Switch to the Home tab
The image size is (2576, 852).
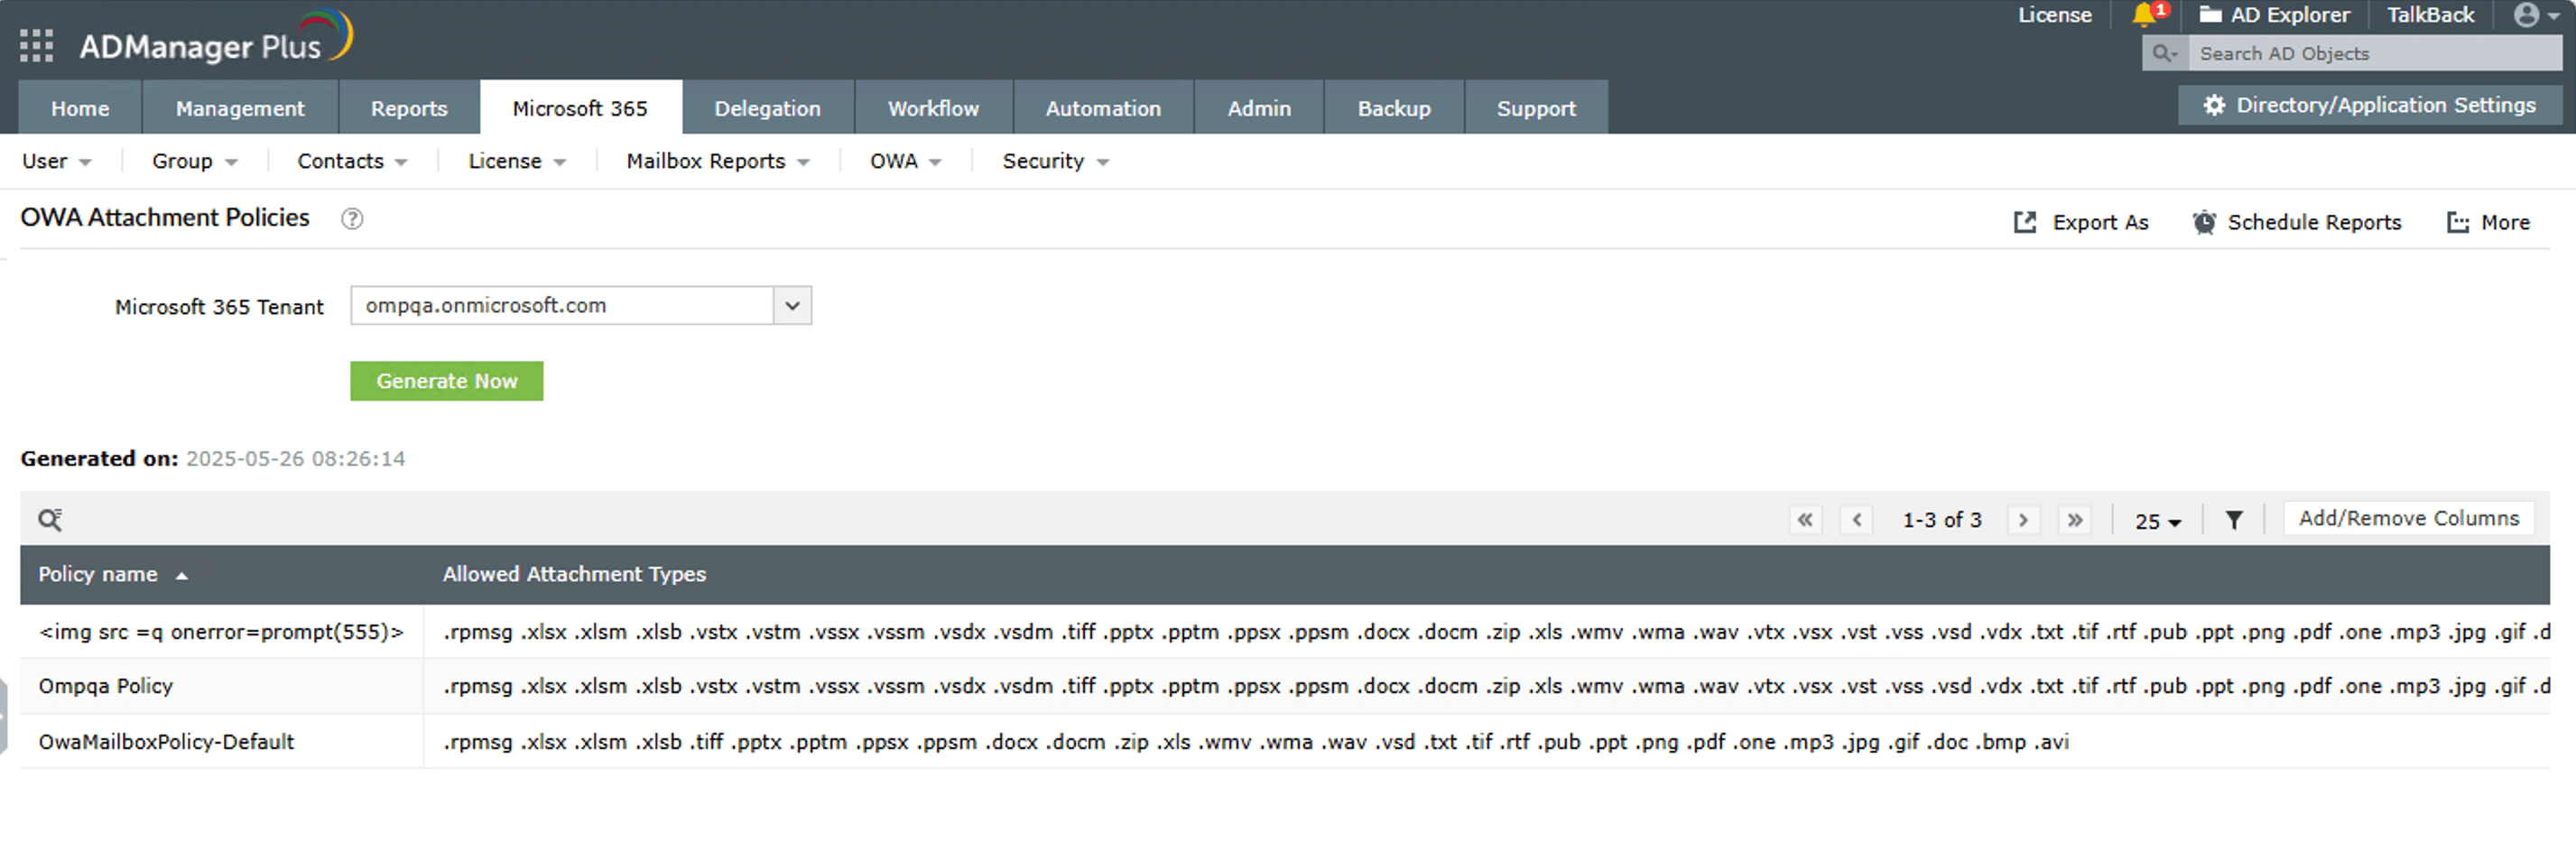pyautogui.click(x=80, y=108)
